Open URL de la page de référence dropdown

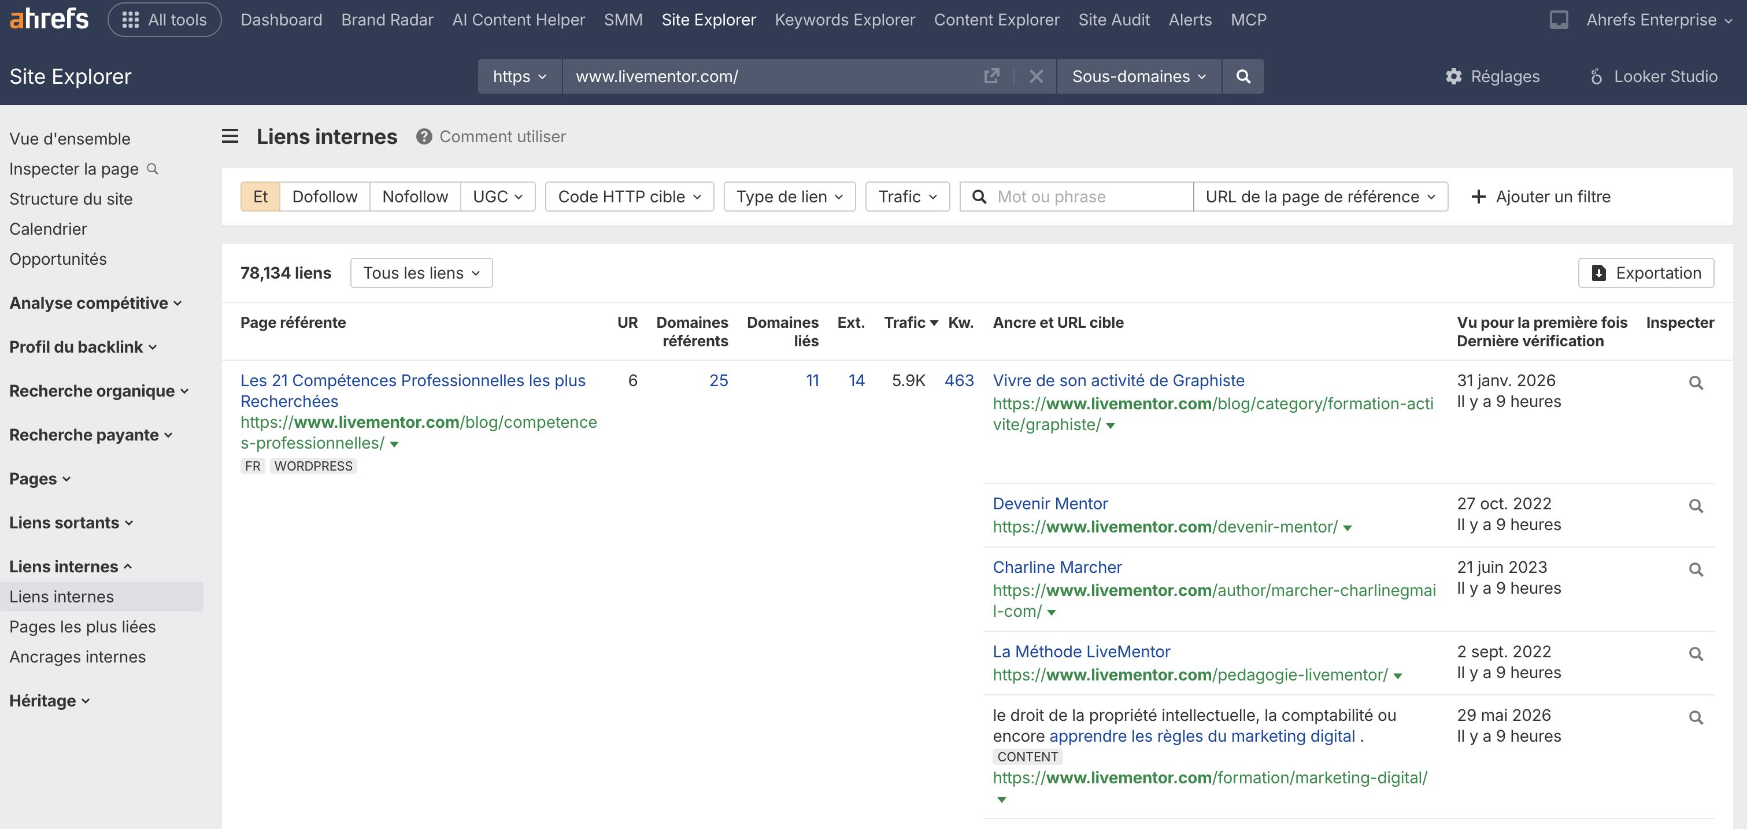(x=1320, y=197)
